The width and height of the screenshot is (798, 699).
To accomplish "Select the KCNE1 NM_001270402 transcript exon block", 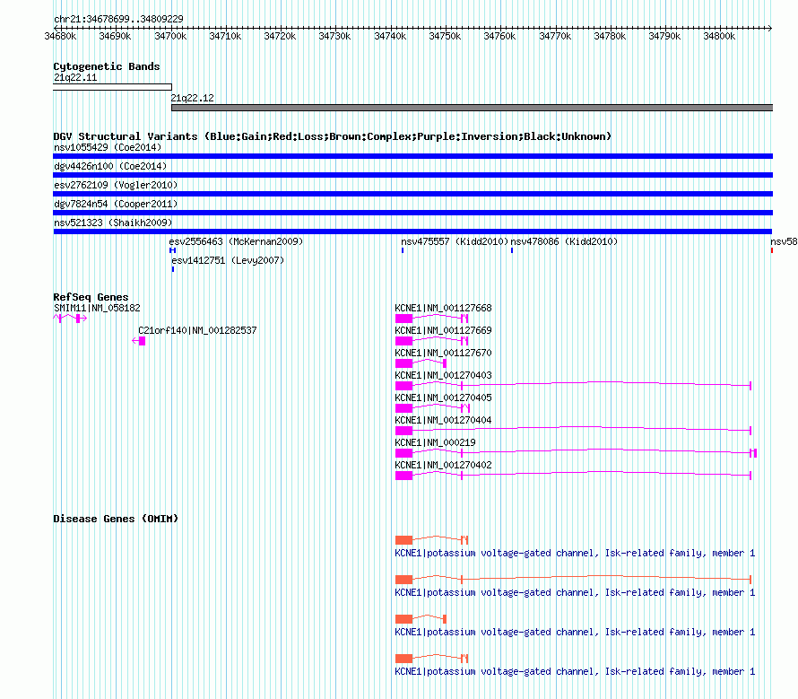I will 404,476.
